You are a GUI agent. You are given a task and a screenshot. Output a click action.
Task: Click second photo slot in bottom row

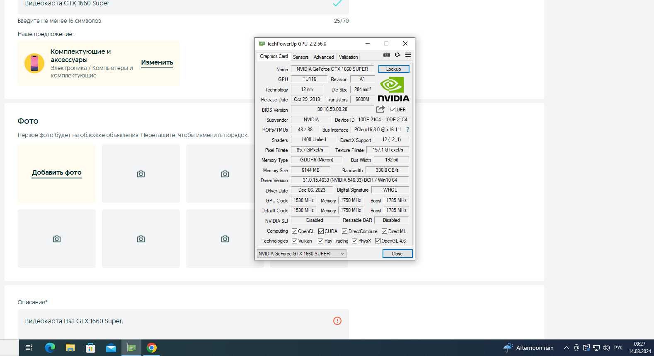(x=141, y=238)
